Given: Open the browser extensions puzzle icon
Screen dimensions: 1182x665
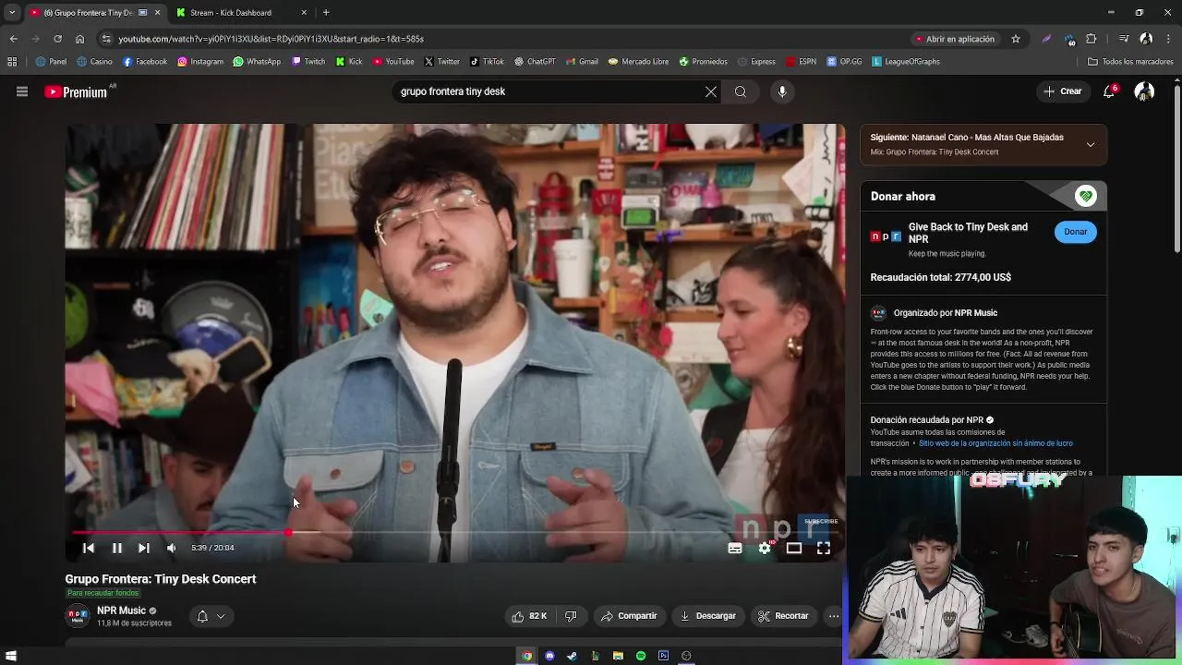Looking at the screenshot, I should pyautogui.click(x=1092, y=39).
